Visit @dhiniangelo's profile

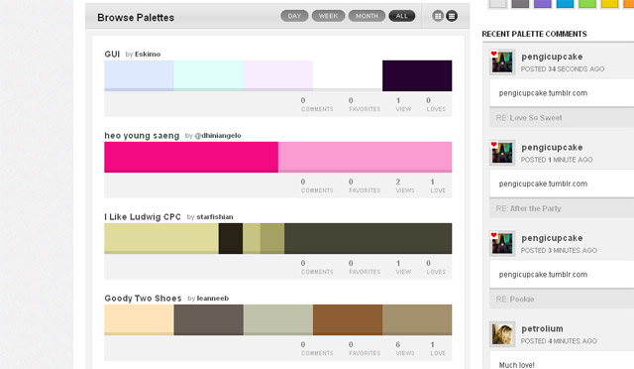point(218,136)
